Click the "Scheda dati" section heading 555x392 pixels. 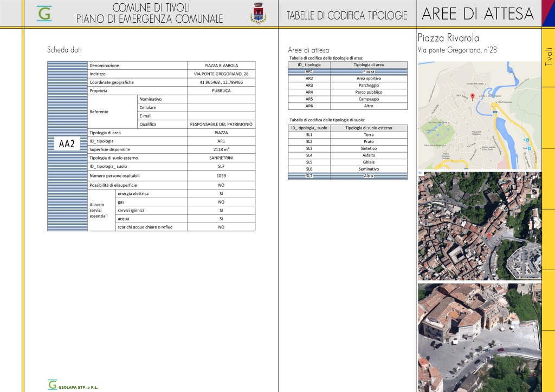[x=64, y=50]
